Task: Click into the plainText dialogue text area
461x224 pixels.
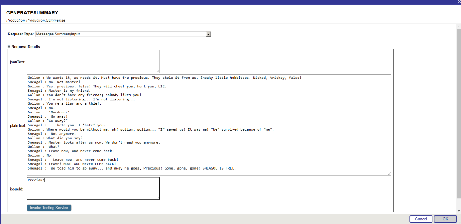Action: (209, 125)
